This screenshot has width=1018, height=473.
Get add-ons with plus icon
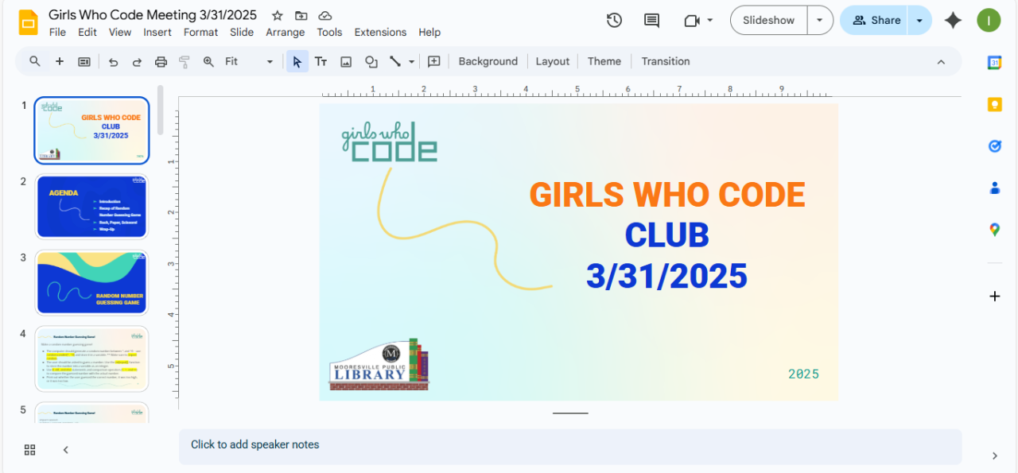coord(994,297)
